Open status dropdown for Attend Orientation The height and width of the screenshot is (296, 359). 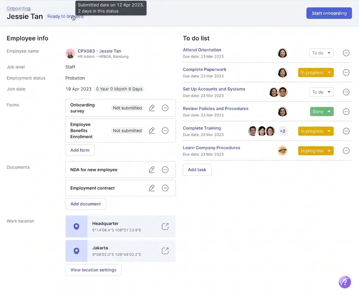click(321, 52)
